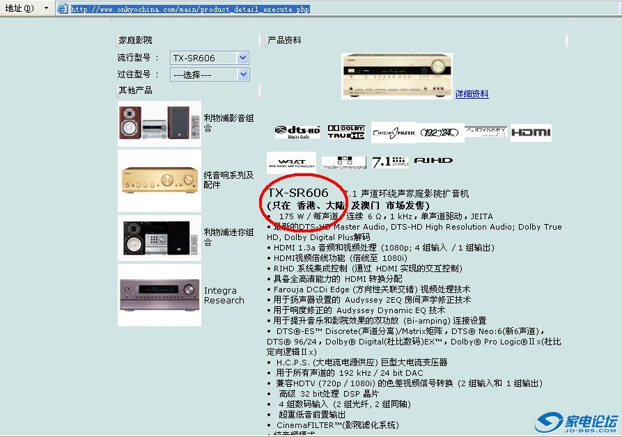The width and height of the screenshot is (622, 437).
Task: Open the Integra Research product link
Action: click(x=224, y=295)
